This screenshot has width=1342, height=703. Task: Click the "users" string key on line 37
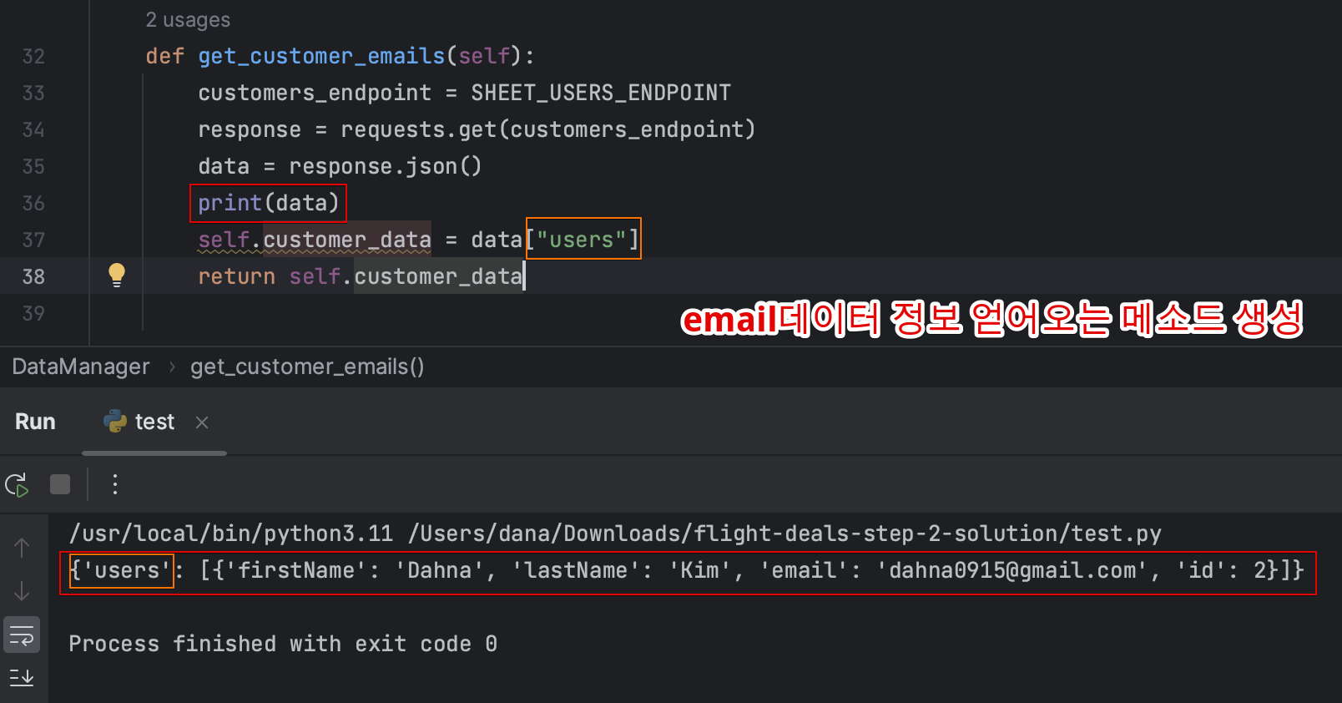[x=582, y=240]
